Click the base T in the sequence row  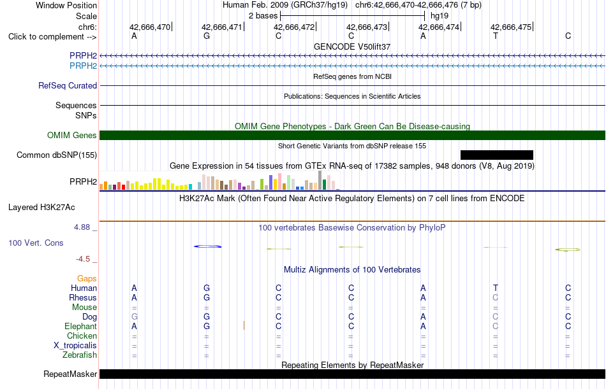[496, 36]
